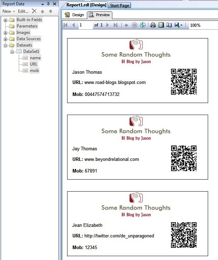This screenshot has height=260, width=218.
Task: Select the Datasets tree label
Action: coord(24,45)
